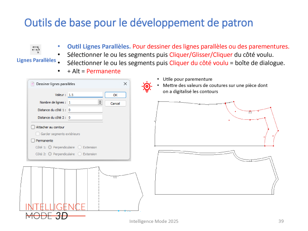The height and width of the screenshot is (231, 308).
Task: Close the Dessiner lignes parallèles dialog
Action: tap(125, 84)
